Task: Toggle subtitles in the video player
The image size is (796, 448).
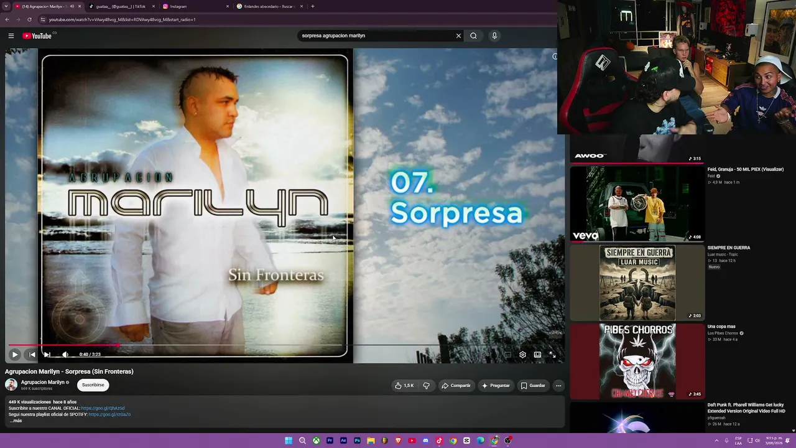Action: [507, 354]
